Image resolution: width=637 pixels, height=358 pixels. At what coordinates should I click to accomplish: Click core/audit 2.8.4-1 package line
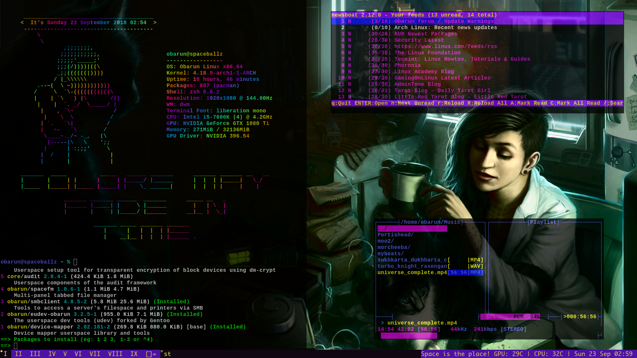pos(67,276)
